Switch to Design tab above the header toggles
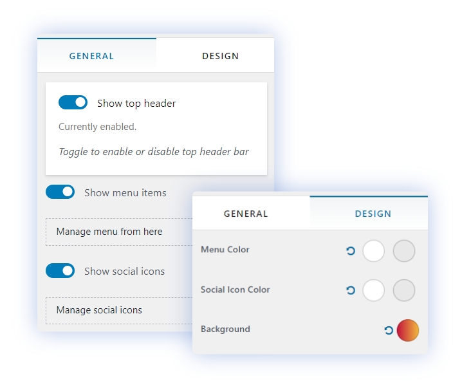 pyautogui.click(x=220, y=56)
